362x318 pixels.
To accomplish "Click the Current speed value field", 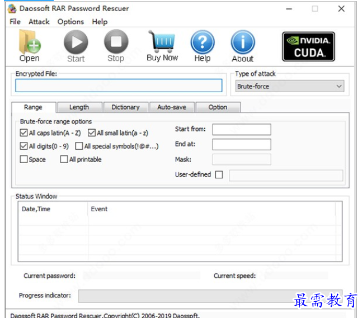I will coord(296,276).
